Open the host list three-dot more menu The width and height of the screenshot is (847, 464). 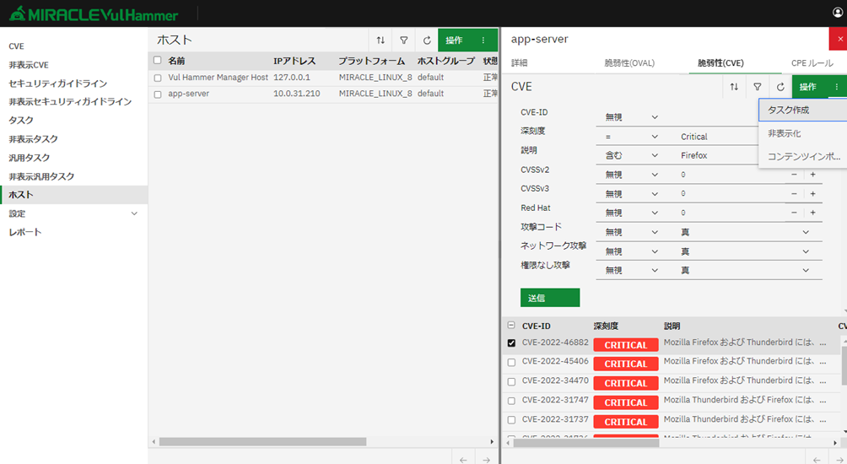point(483,40)
